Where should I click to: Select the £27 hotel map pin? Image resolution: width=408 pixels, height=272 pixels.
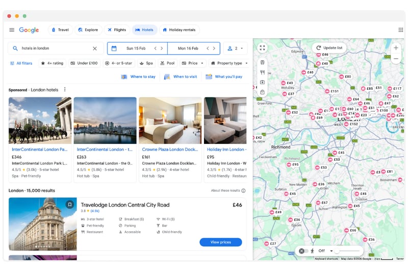pos(270,244)
